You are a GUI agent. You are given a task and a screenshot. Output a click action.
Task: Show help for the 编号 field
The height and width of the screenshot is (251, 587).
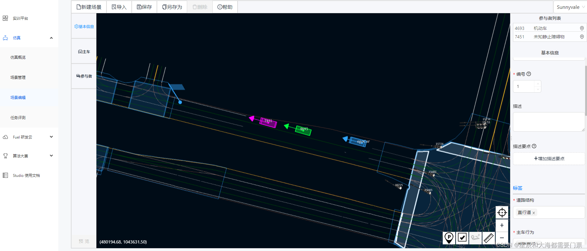(x=529, y=74)
